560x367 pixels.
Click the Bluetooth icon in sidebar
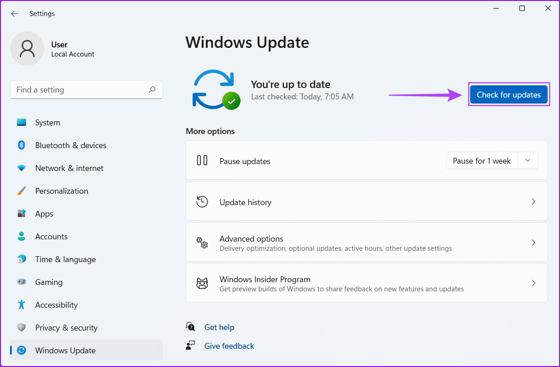tap(21, 145)
